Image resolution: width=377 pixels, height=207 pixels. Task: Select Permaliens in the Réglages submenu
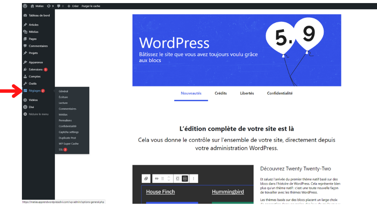tap(65, 120)
